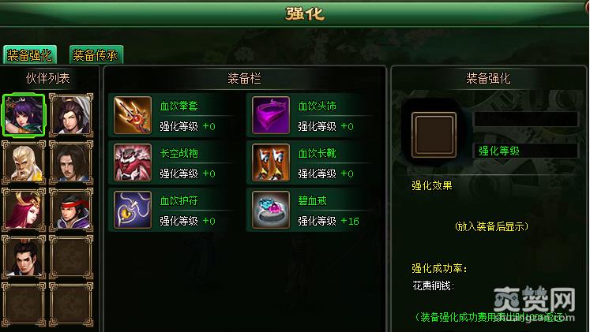590x332 pixels.
Task: Select the topknot young man companion portrait
Action: pyautogui.click(x=24, y=257)
